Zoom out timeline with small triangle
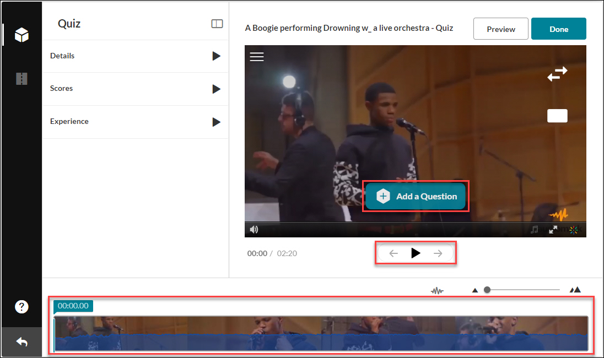 [475, 290]
